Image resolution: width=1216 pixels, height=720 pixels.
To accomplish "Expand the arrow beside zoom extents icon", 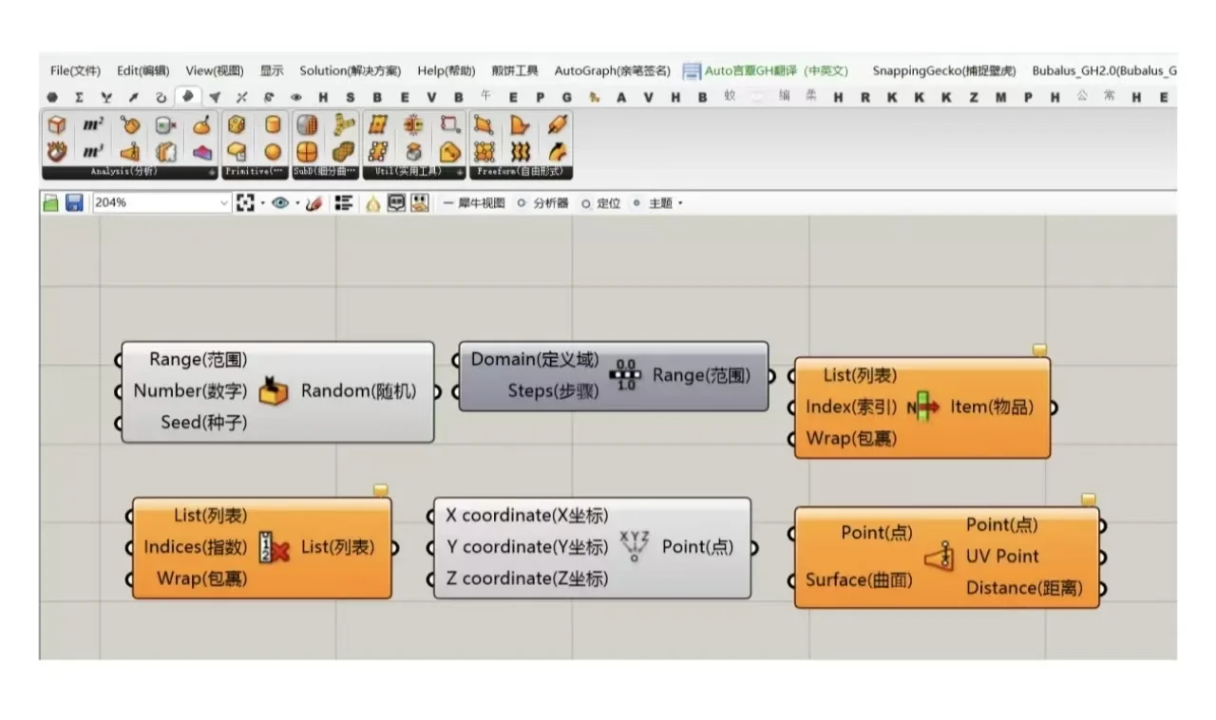I will [x=261, y=203].
